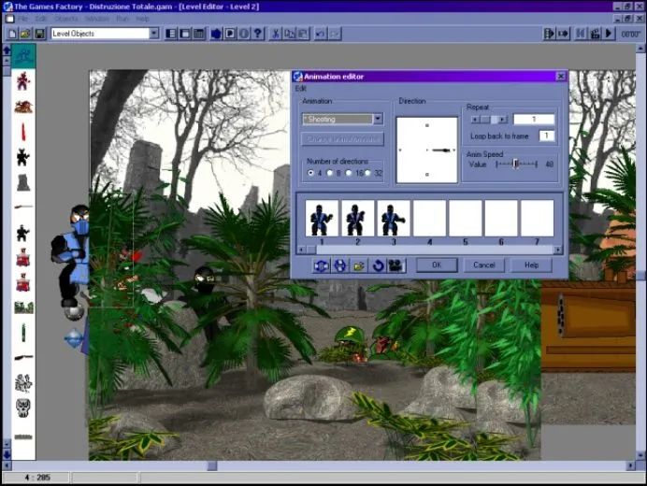Click the open folder import icon in Animation editor

[x=359, y=265]
